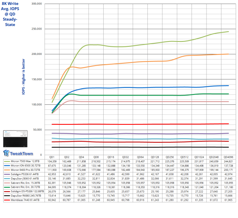The width and height of the screenshot is (238, 218).
Task: Click the 'DapuStor R6060 245.76TB' legend label
Action: pyautogui.click(x=26, y=196)
